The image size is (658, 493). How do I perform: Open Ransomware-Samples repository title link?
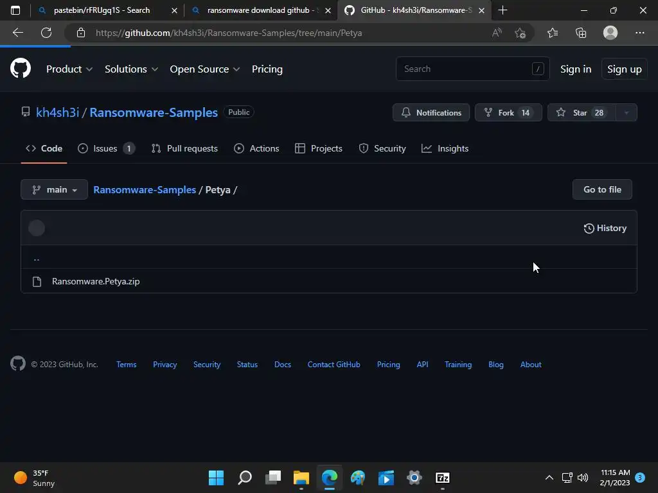point(154,112)
